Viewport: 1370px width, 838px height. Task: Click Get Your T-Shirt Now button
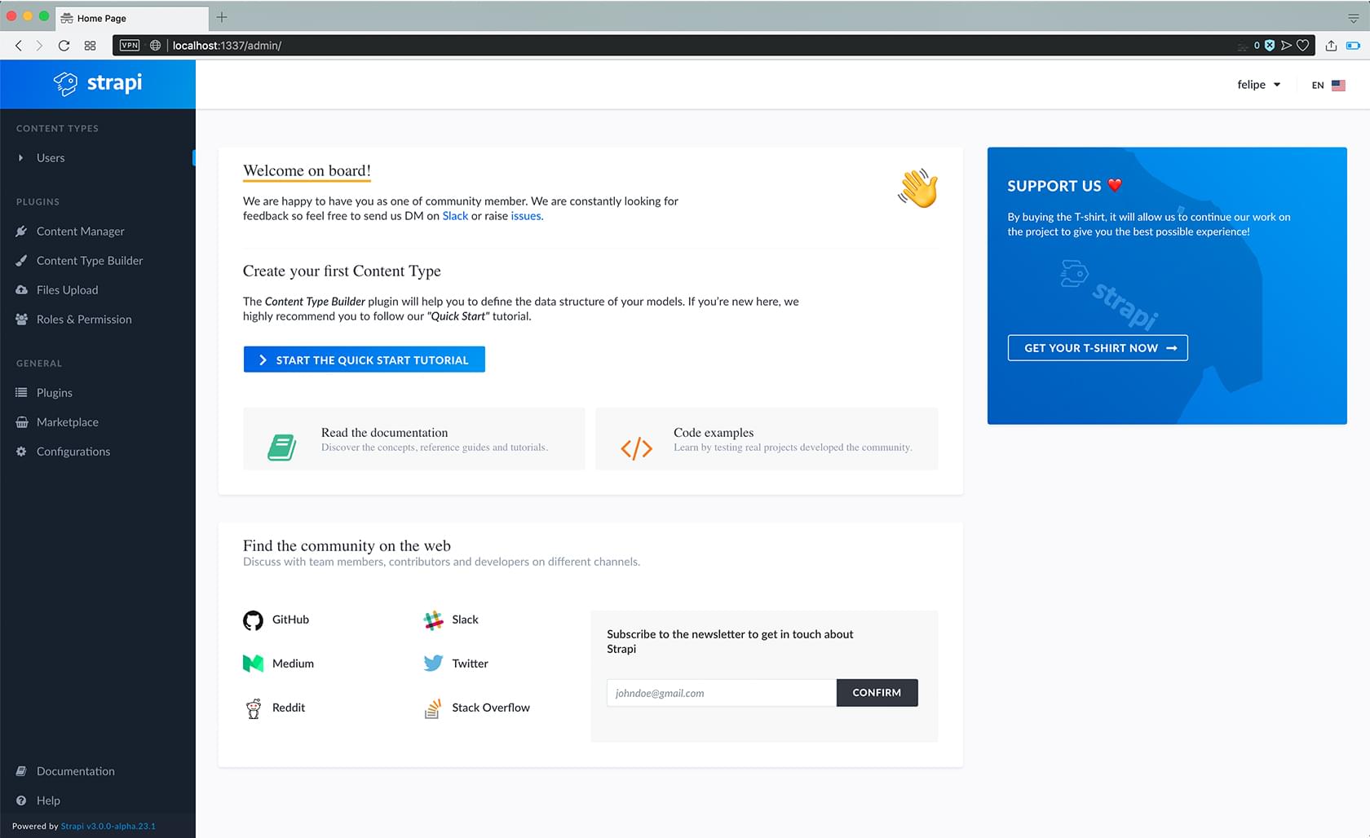click(1098, 348)
